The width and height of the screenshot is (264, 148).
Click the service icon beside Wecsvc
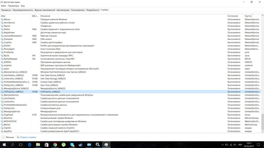point(2,19)
